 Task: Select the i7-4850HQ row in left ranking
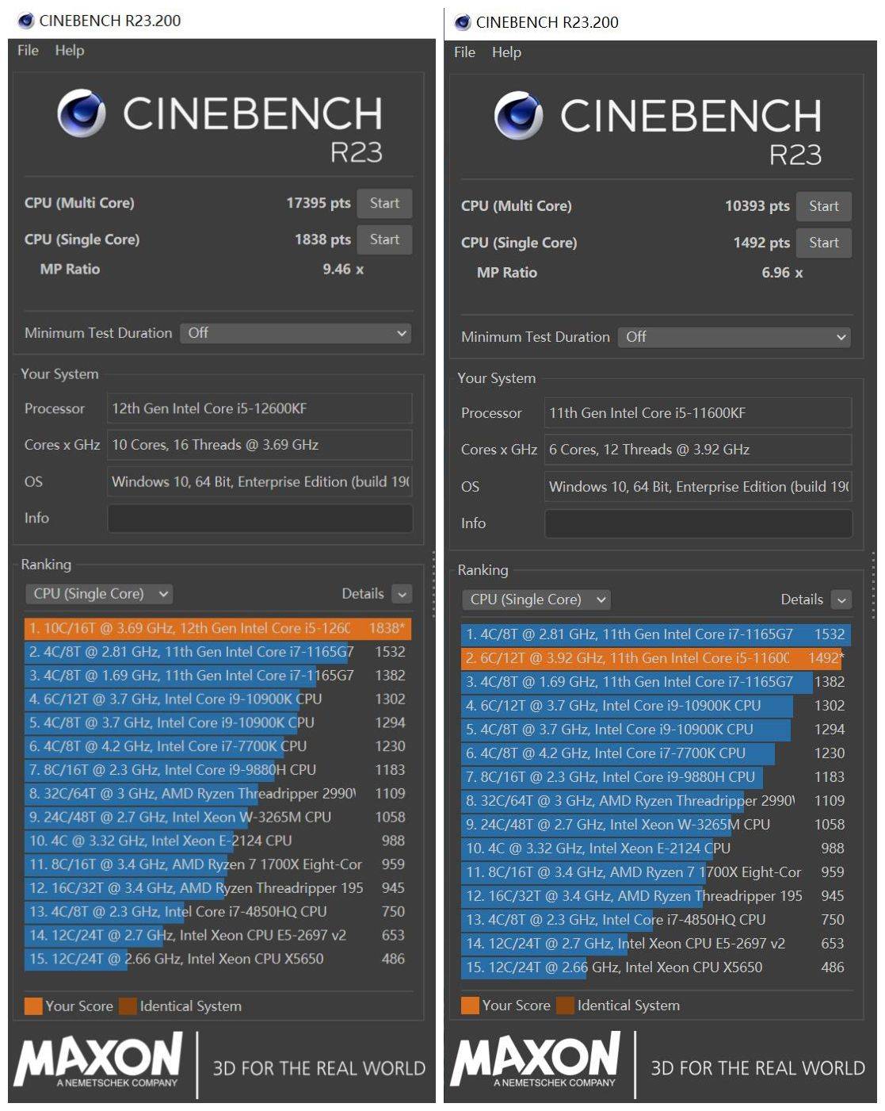218,912
